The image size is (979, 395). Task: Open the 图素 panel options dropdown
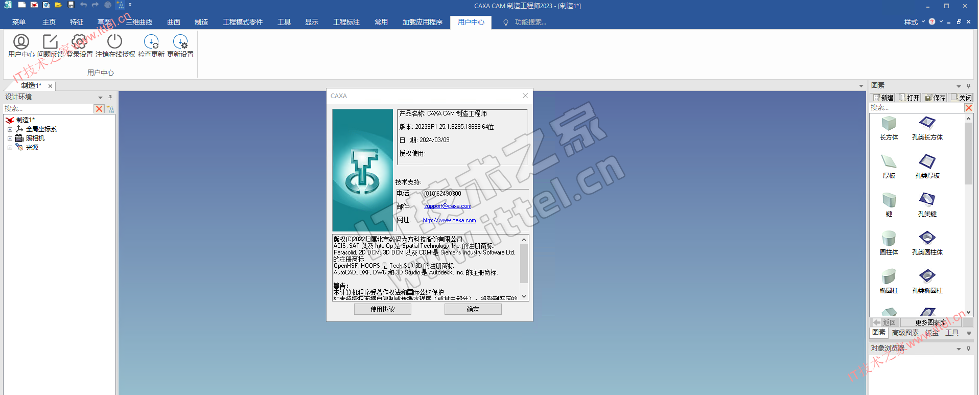click(959, 86)
